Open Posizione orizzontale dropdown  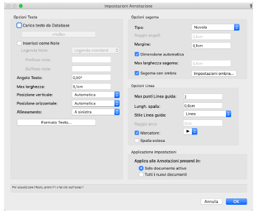coord(96,103)
